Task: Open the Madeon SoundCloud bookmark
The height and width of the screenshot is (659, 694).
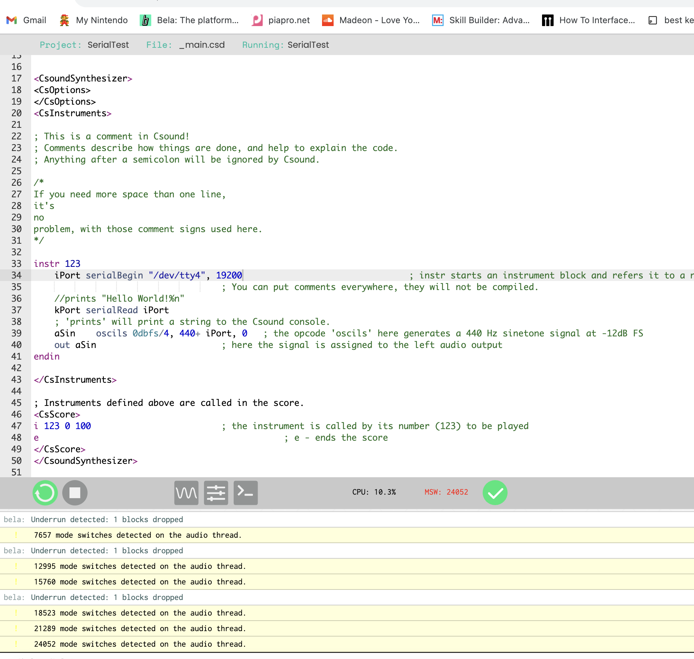Action: (371, 20)
